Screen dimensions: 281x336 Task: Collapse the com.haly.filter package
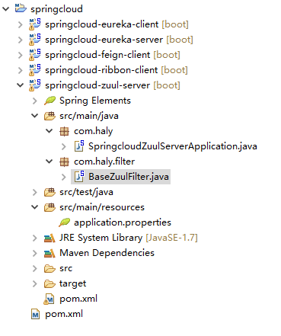click(49, 162)
